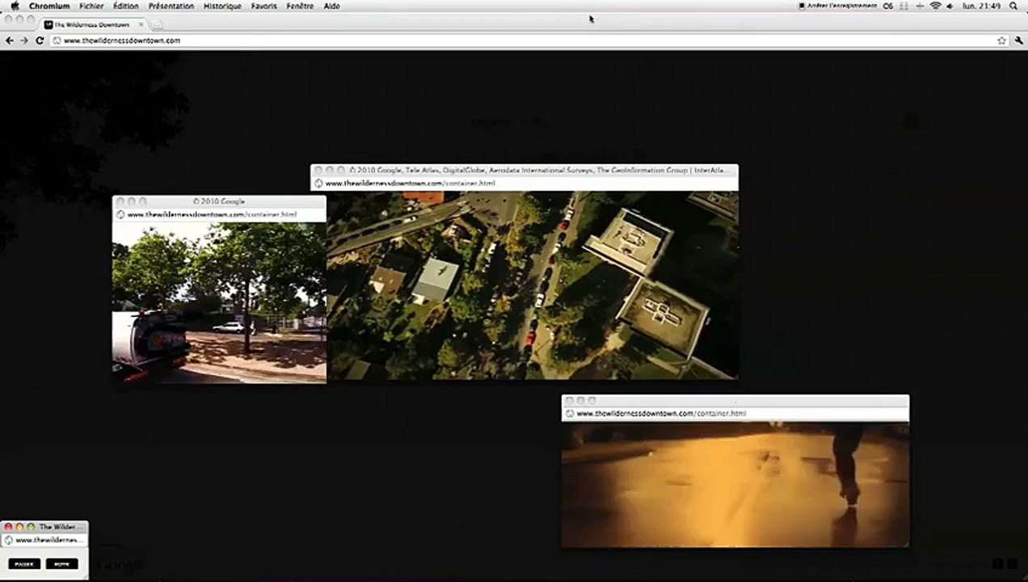The height and width of the screenshot is (582, 1028).
Task: Click the Pause button in small window
Action: tap(24, 564)
